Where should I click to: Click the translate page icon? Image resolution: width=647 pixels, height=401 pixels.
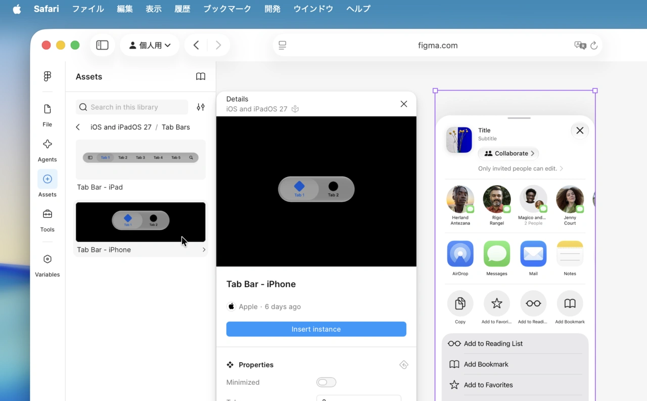(580, 46)
